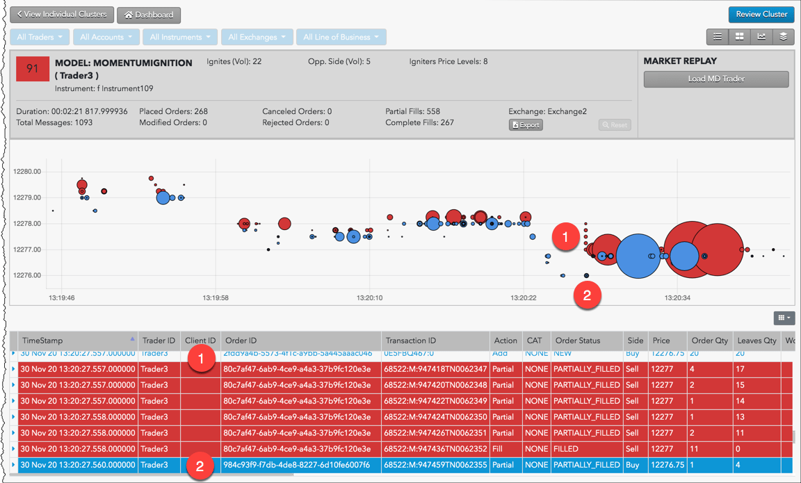The width and height of the screenshot is (801, 483).
Task: Open the All Traders dropdown
Action: click(40, 38)
